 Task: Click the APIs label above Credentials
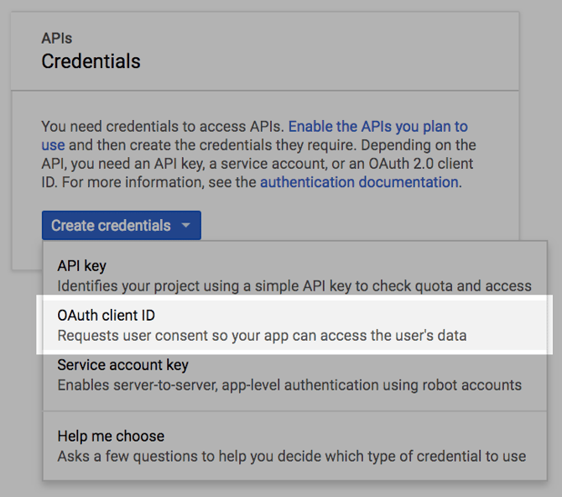point(57,38)
